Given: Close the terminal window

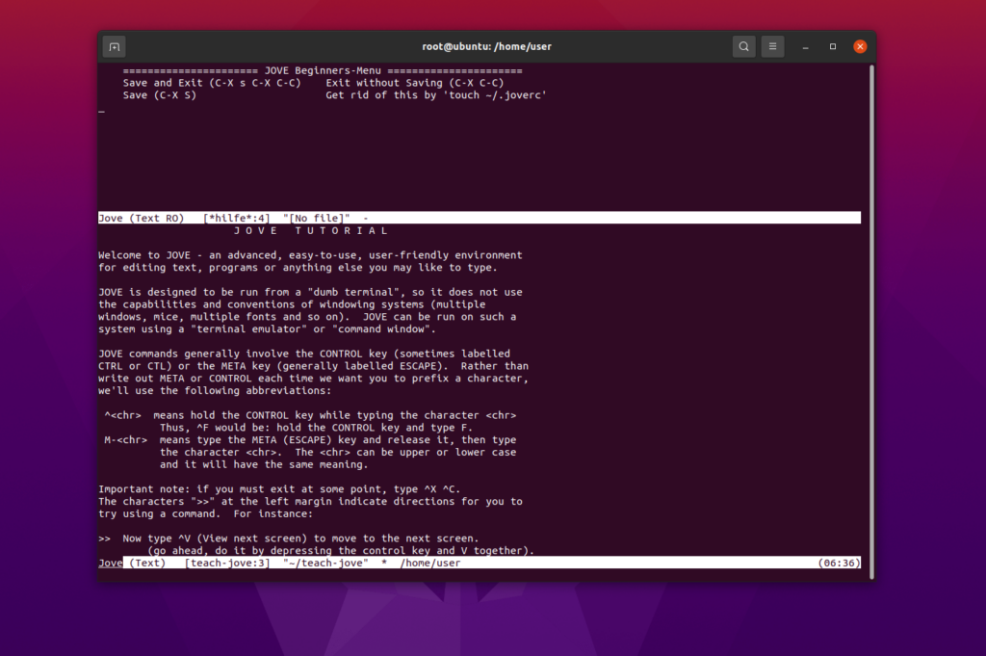Looking at the screenshot, I should (x=860, y=46).
